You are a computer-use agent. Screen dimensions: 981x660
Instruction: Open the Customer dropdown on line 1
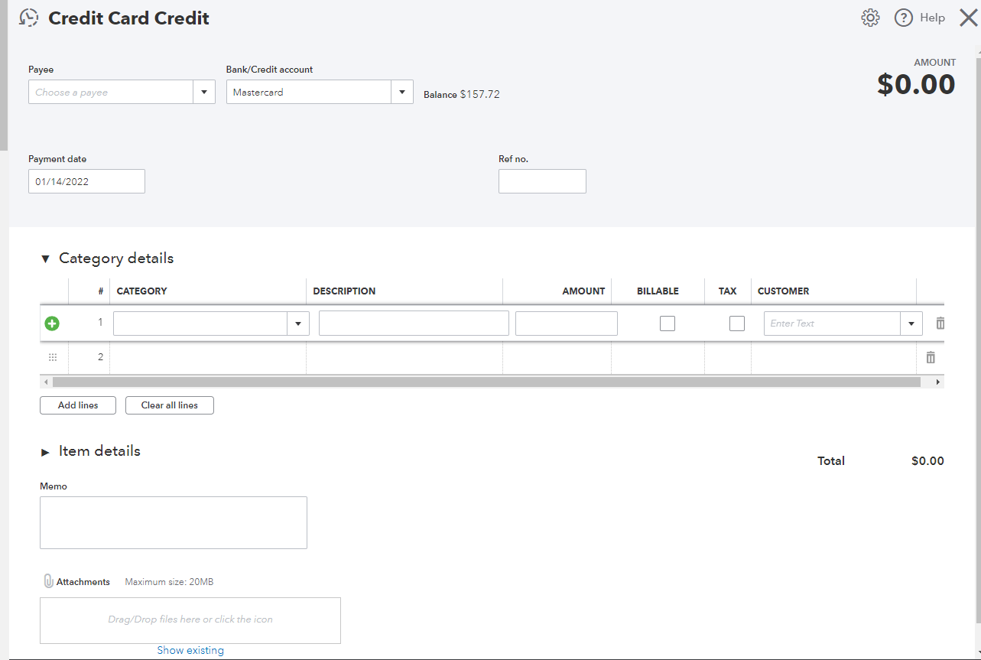pos(911,323)
